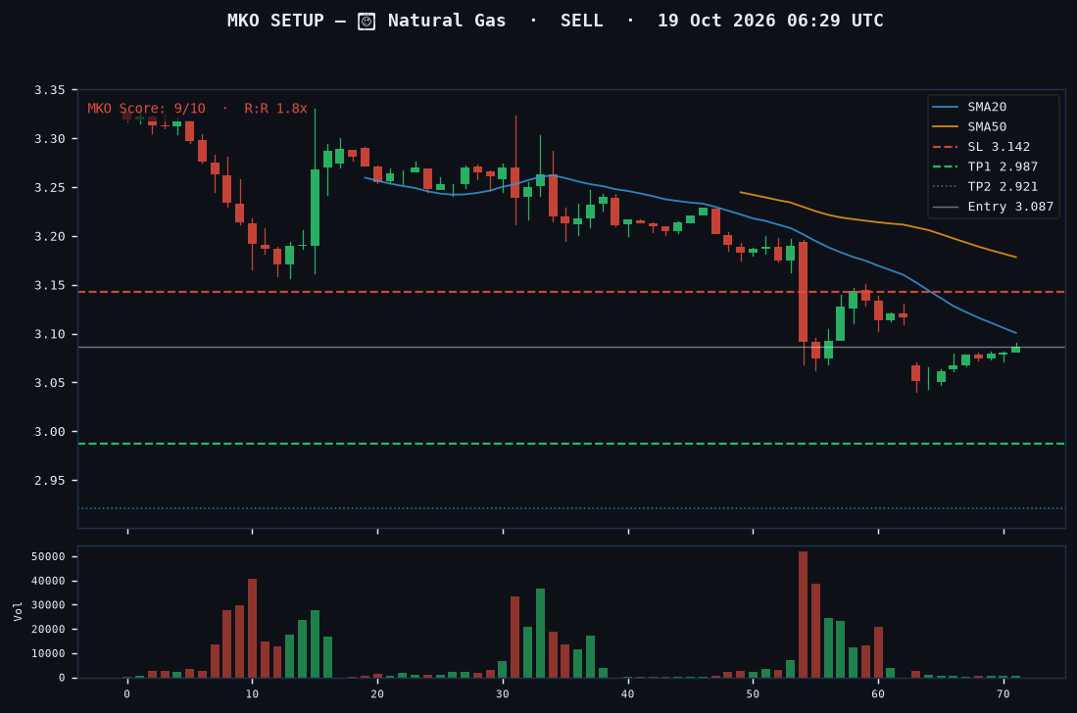This screenshot has height=713, width=1077.
Task: Click the tall red volume bar at index 10
Action: coord(252,628)
